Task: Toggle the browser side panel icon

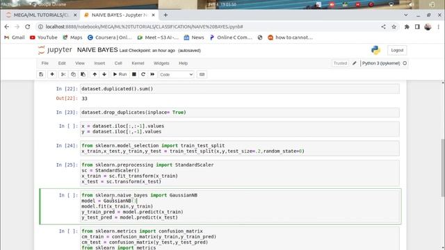Action: (417, 26)
